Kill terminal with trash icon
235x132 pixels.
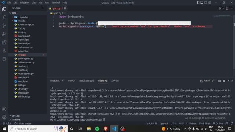224,81
